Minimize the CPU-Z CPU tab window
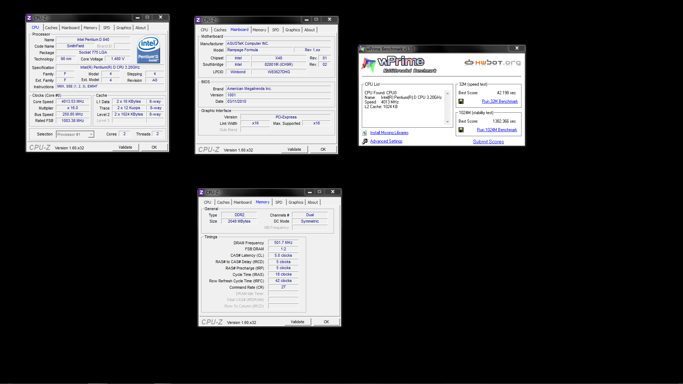 137,17
